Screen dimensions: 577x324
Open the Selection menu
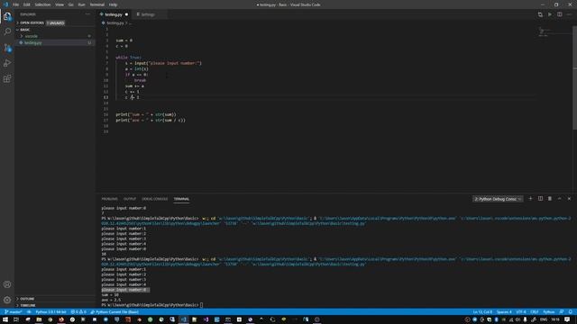(x=42, y=4)
